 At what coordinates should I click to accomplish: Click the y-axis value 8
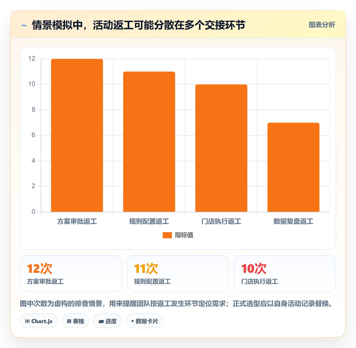(x=33, y=110)
